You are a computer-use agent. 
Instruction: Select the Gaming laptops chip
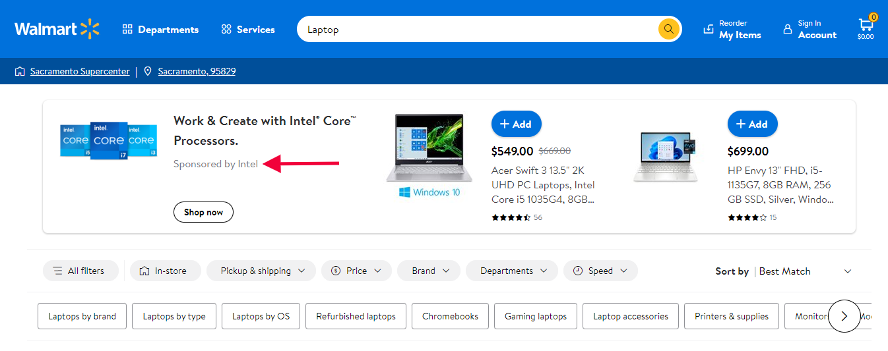(536, 316)
